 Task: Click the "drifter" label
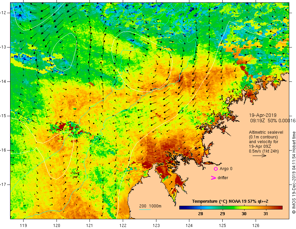223,178
